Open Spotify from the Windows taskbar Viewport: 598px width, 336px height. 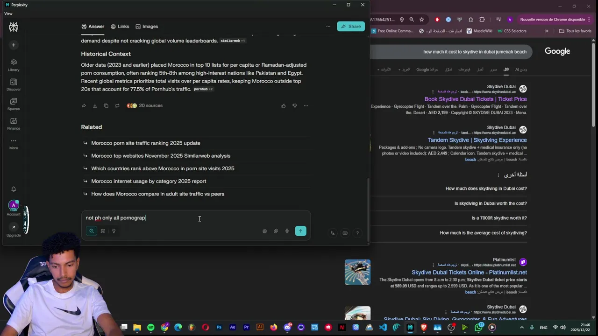click(150, 328)
